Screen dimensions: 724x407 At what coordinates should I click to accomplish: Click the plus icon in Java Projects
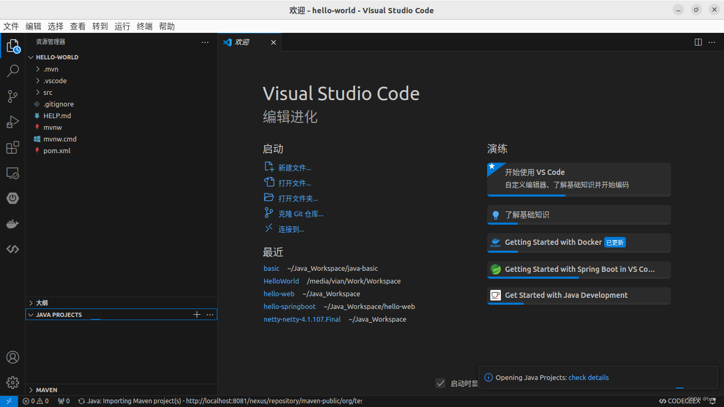[x=197, y=315]
